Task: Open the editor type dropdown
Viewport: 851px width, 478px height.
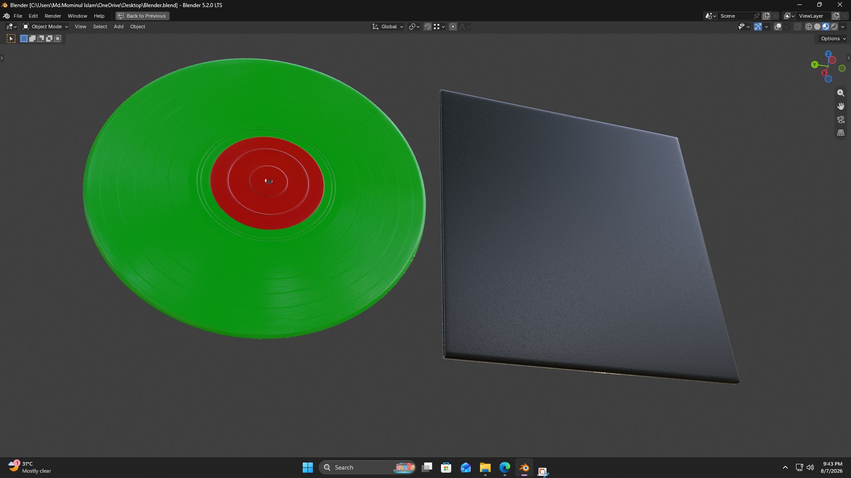Action: point(11,27)
